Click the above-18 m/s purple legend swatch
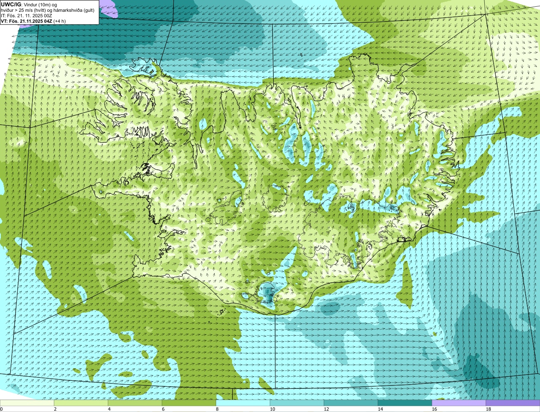The width and height of the screenshot is (540, 412). (x=513, y=403)
